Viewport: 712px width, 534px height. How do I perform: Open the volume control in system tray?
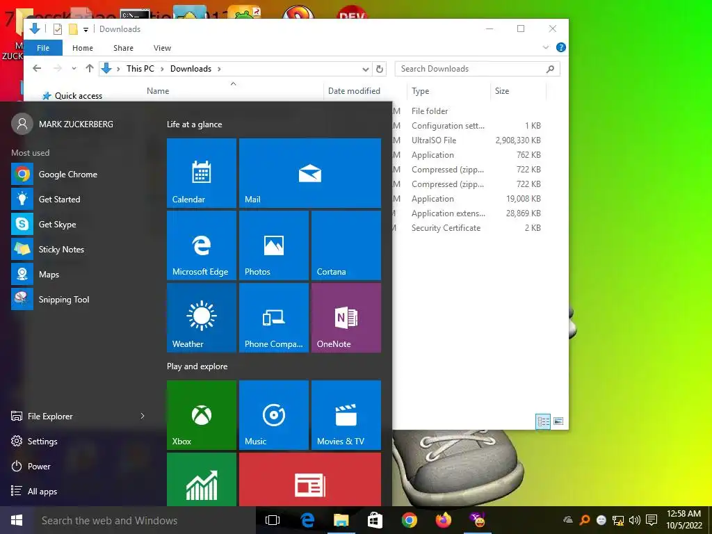(634, 520)
